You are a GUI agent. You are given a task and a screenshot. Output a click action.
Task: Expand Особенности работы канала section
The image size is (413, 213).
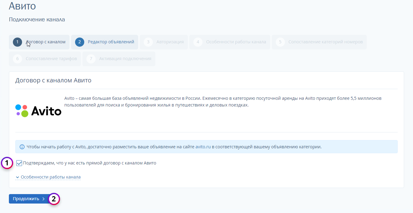51,177
